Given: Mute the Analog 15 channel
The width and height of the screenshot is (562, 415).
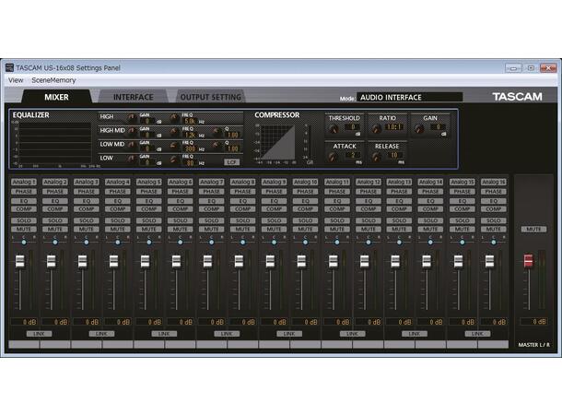Looking at the screenshot, I should (462, 229).
